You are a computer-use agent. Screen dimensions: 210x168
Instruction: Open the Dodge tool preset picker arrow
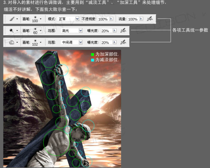17,31
